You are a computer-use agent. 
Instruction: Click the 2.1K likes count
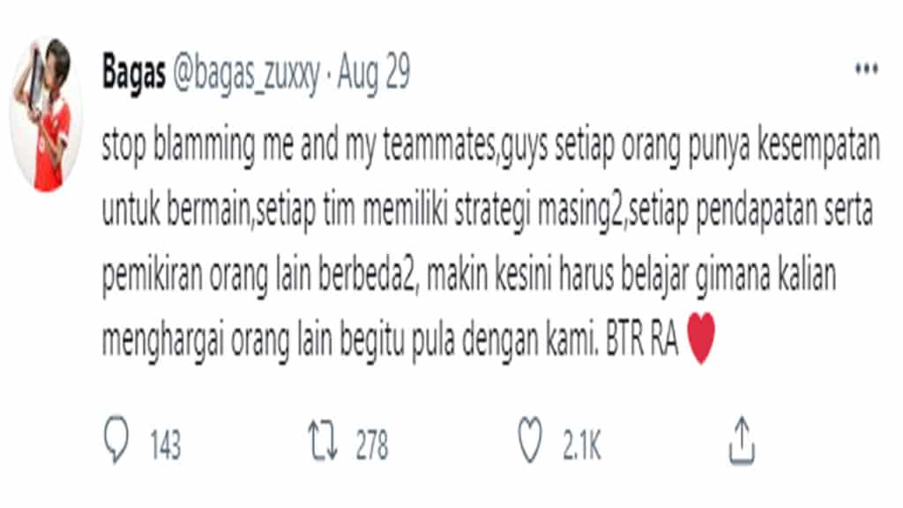click(x=582, y=445)
